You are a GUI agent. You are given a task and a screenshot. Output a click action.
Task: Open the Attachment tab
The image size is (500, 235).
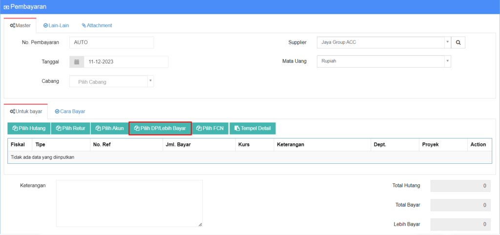(97, 25)
